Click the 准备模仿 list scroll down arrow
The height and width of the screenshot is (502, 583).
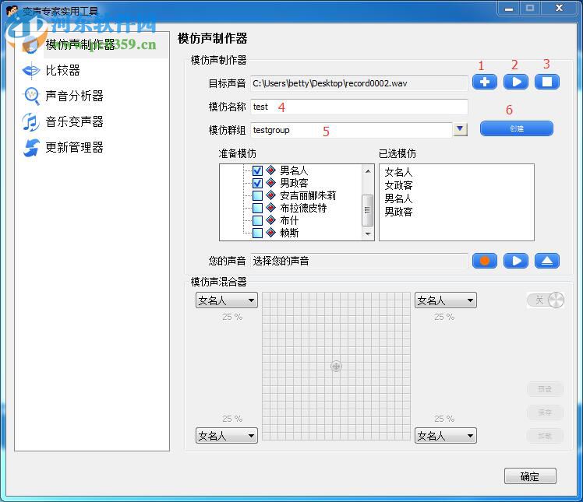pyautogui.click(x=368, y=233)
